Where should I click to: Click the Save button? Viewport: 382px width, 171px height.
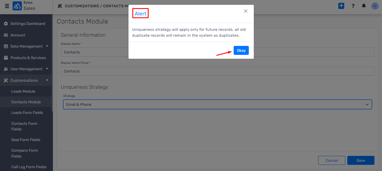pyautogui.click(x=361, y=160)
